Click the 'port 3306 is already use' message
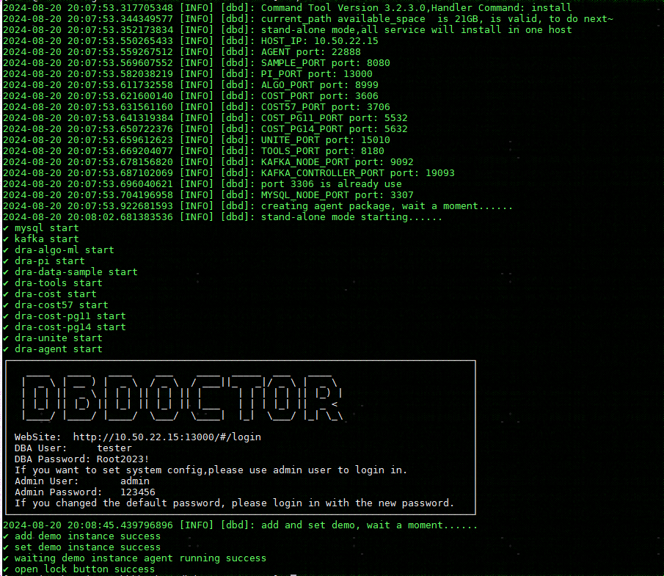Image resolution: width=664 pixels, height=576 pixels. pos(331,184)
